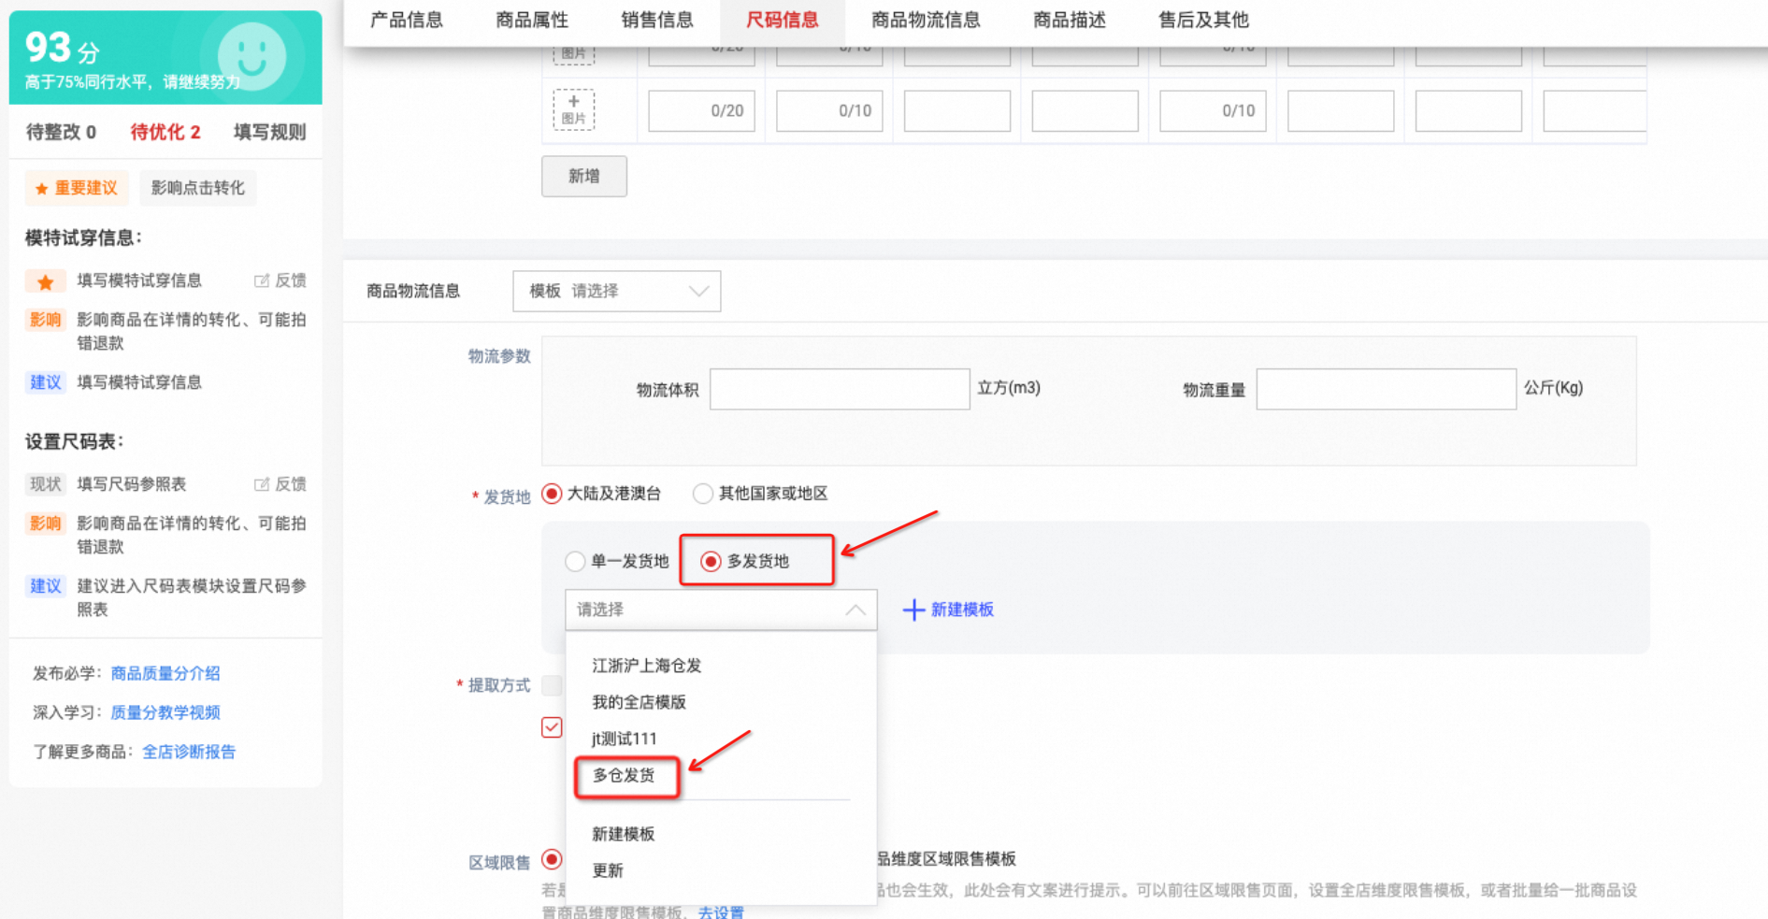Choose the 多发货地 radio option
Screen dimensions: 1768x919
(711, 561)
